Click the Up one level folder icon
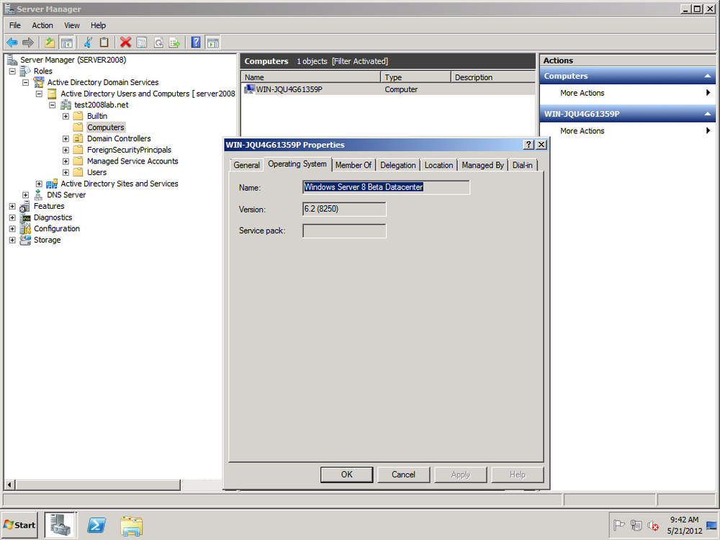Image resolution: width=720 pixels, height=540 pixels. coord(50,42)
